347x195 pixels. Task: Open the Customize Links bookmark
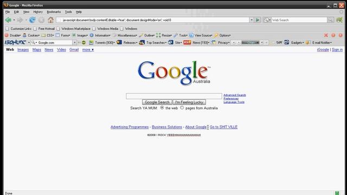(18, 29)
